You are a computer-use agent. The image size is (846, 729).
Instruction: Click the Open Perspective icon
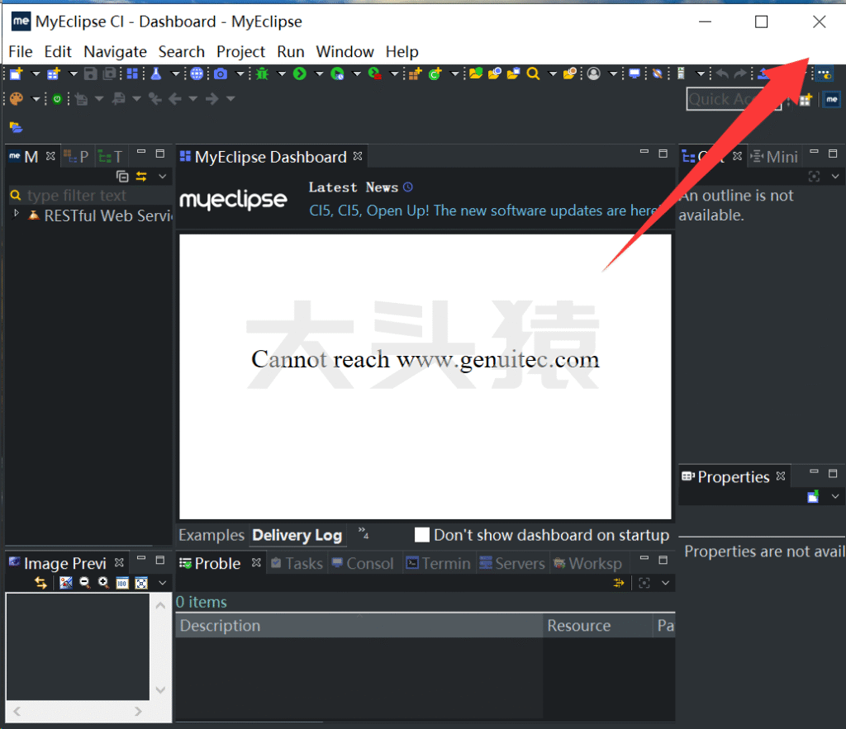pyautogui.click(x=805, y=100)
